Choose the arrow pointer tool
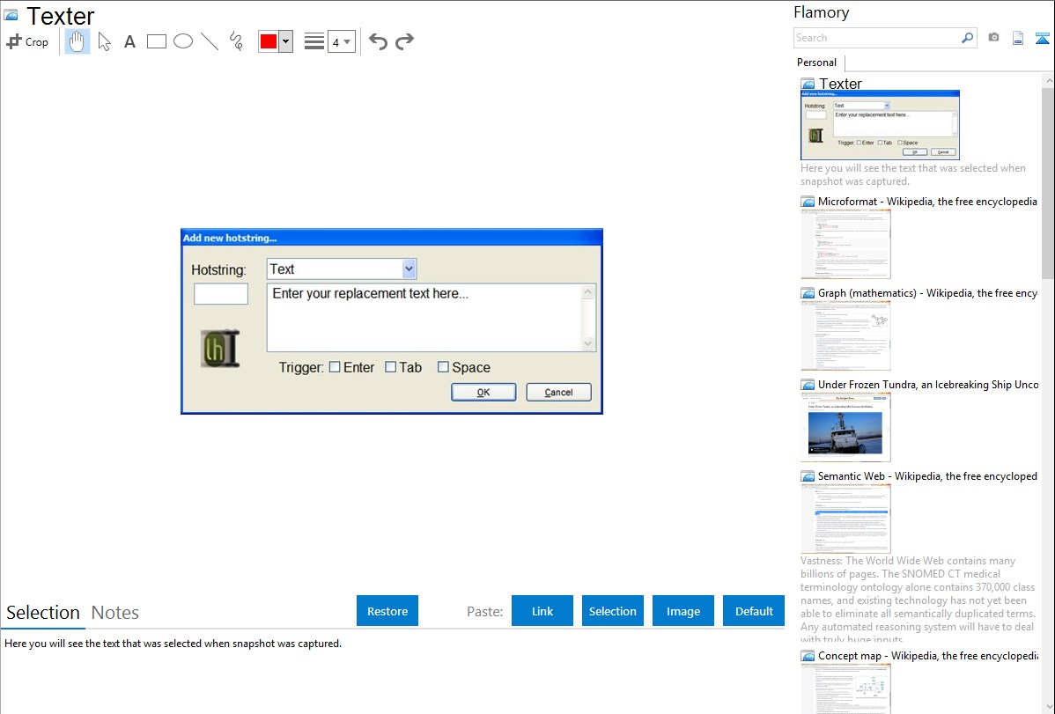 tap(104, 41)
